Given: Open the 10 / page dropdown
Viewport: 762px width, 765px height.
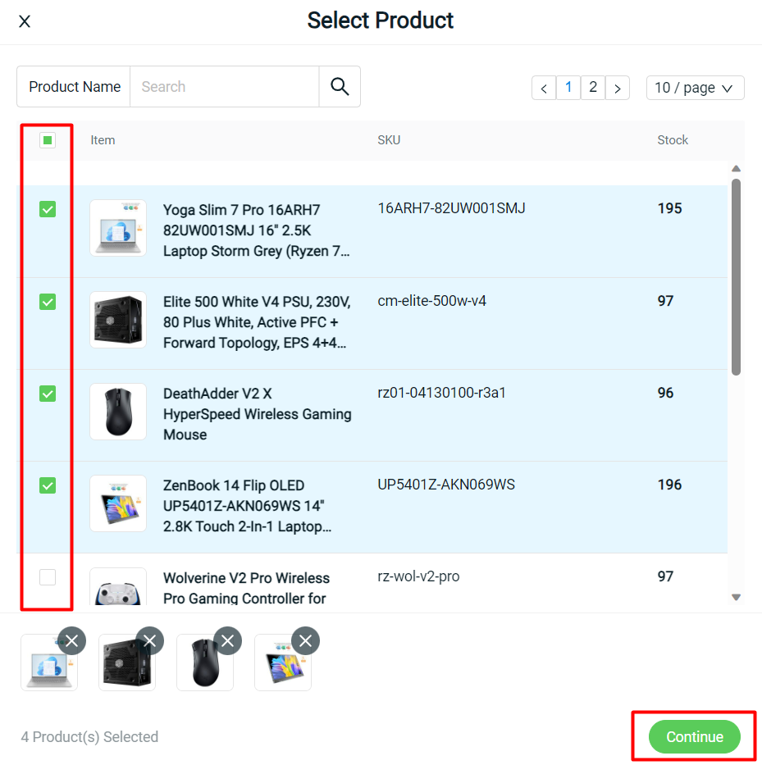Looking at the screenshot, I should click(x=695, y=88).
